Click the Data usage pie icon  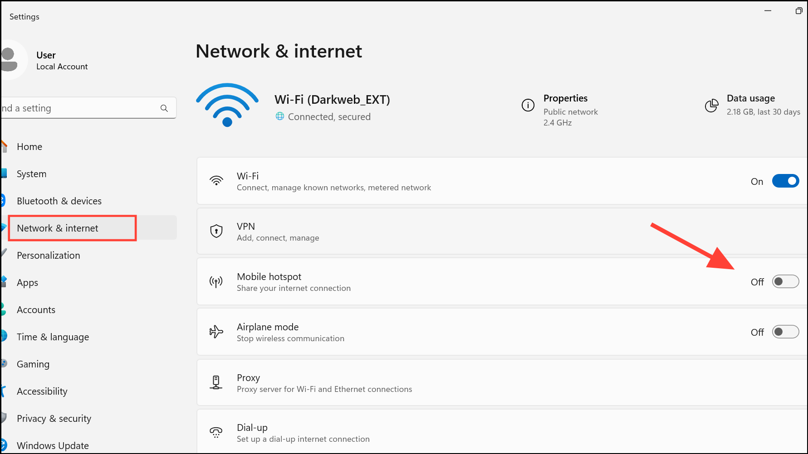pos(711,106)
